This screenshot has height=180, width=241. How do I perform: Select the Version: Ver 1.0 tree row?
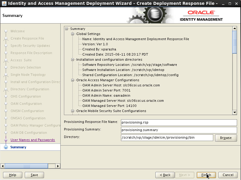95,44
